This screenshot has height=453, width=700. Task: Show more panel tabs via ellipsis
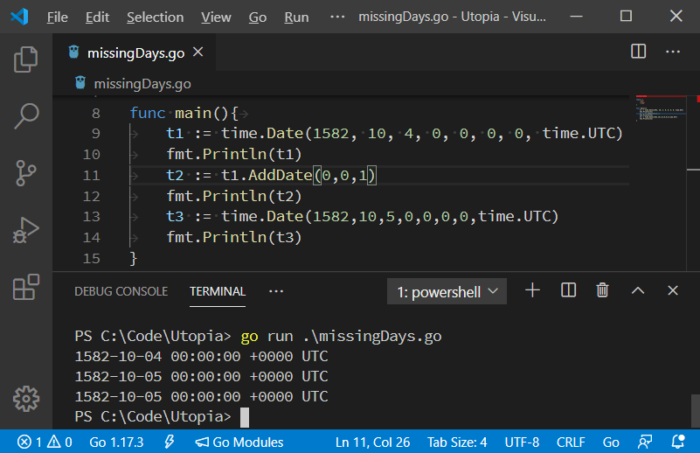point(276,291)
